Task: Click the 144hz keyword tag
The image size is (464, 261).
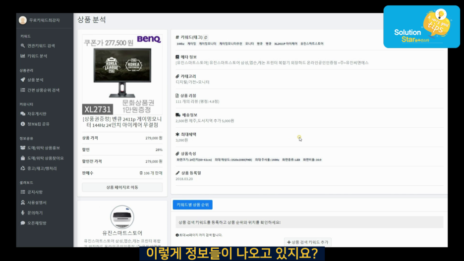Action: pyautogui.click(x=180, y=44)
